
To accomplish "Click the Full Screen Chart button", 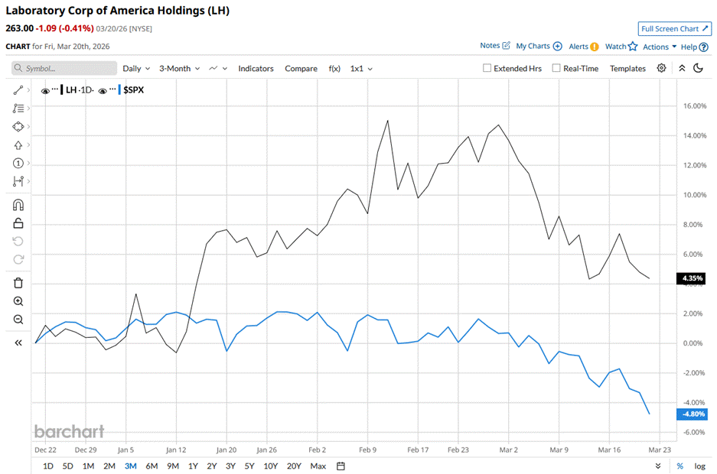I will coord(675,28).
